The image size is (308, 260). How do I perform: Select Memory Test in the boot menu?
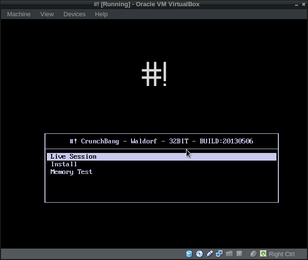pyautogui.click(x=71, y=172)
